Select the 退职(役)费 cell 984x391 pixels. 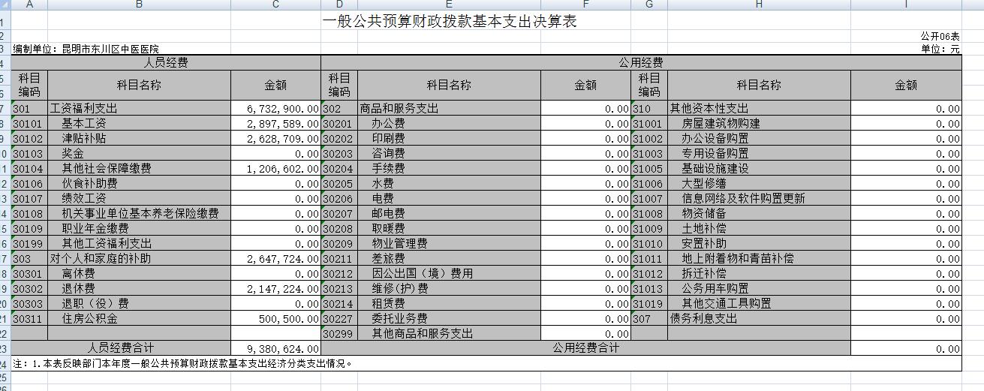coord(139,303)
